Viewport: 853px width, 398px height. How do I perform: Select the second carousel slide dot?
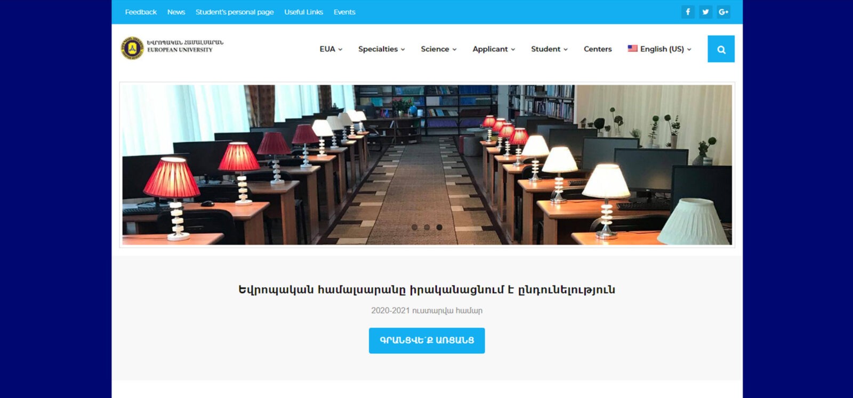pyautogui.click(x=426, y=227)
